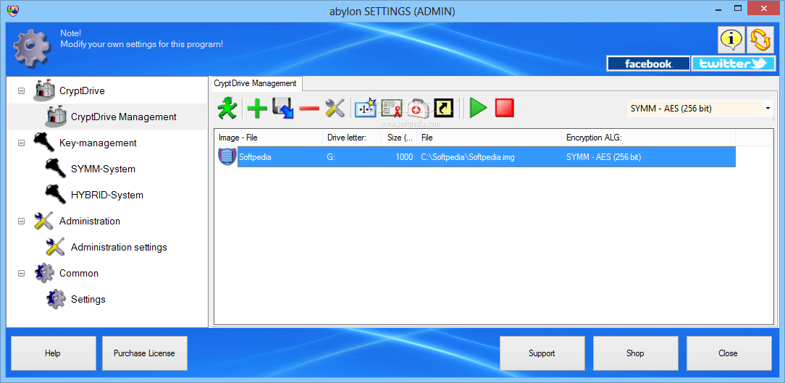This screenshot has width=785, height=383.
Task: Click the tools icon beside Administration
Action: point(43,221)
